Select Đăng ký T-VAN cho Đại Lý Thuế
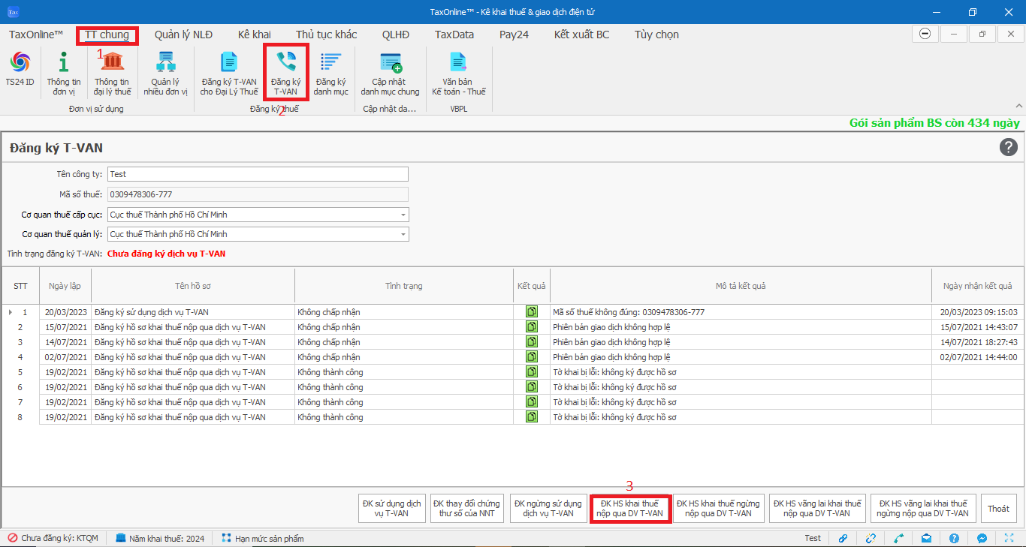The width and height of the screenshot is (1026, 547). tap(228, 74)
